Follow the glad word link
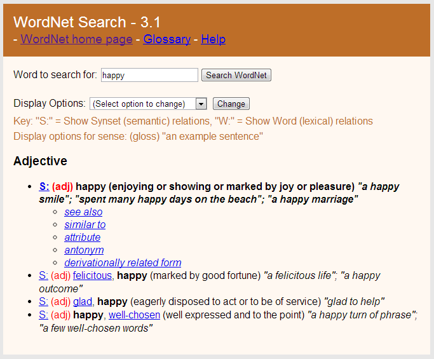The width and height of the screenshot is (434, 359). tap(83, 302)
